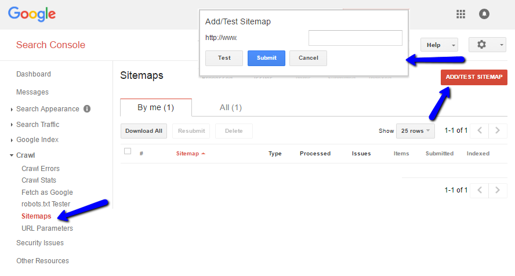
Task: Click the Submitted column header
Action: click(440, 154)
